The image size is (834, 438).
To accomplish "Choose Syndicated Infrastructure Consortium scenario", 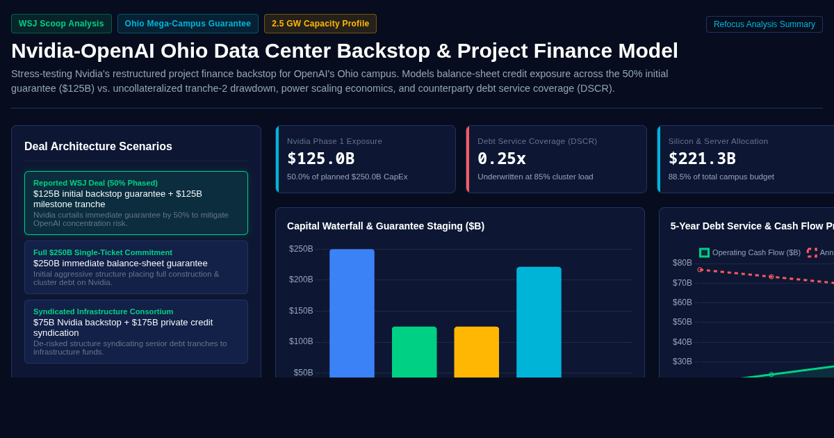I will pyautogui.click(x=136, y=332).
